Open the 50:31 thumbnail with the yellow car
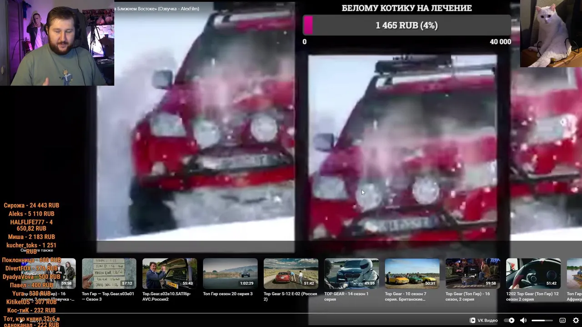 [x=412, y=273]
